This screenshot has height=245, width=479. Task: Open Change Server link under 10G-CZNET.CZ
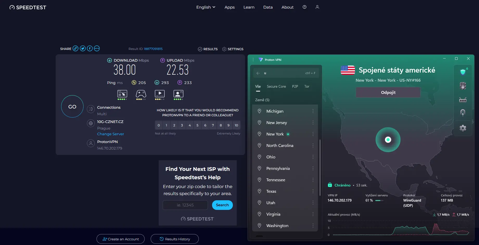coord(110,134)
